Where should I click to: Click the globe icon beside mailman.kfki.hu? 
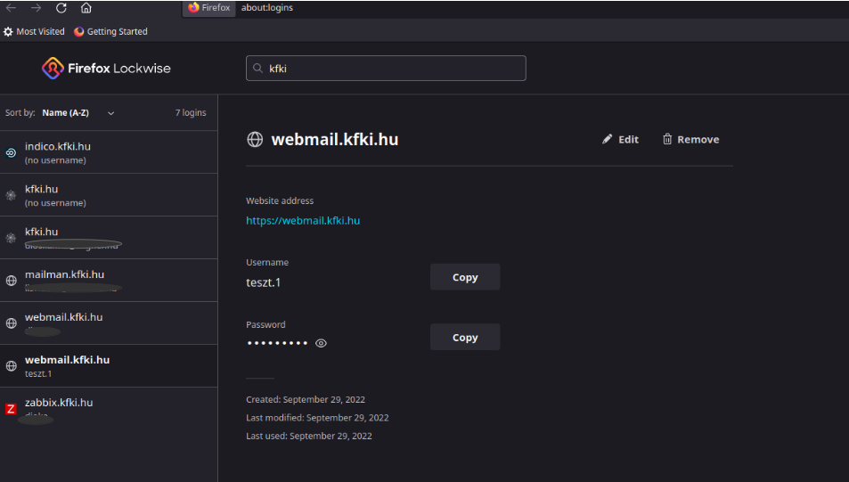pos(11,281)
